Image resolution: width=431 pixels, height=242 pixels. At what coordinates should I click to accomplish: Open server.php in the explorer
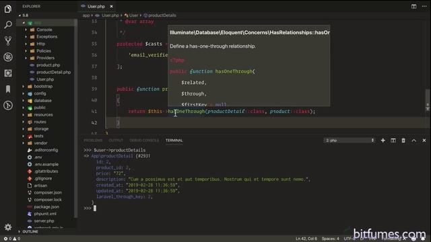[44, 221]
